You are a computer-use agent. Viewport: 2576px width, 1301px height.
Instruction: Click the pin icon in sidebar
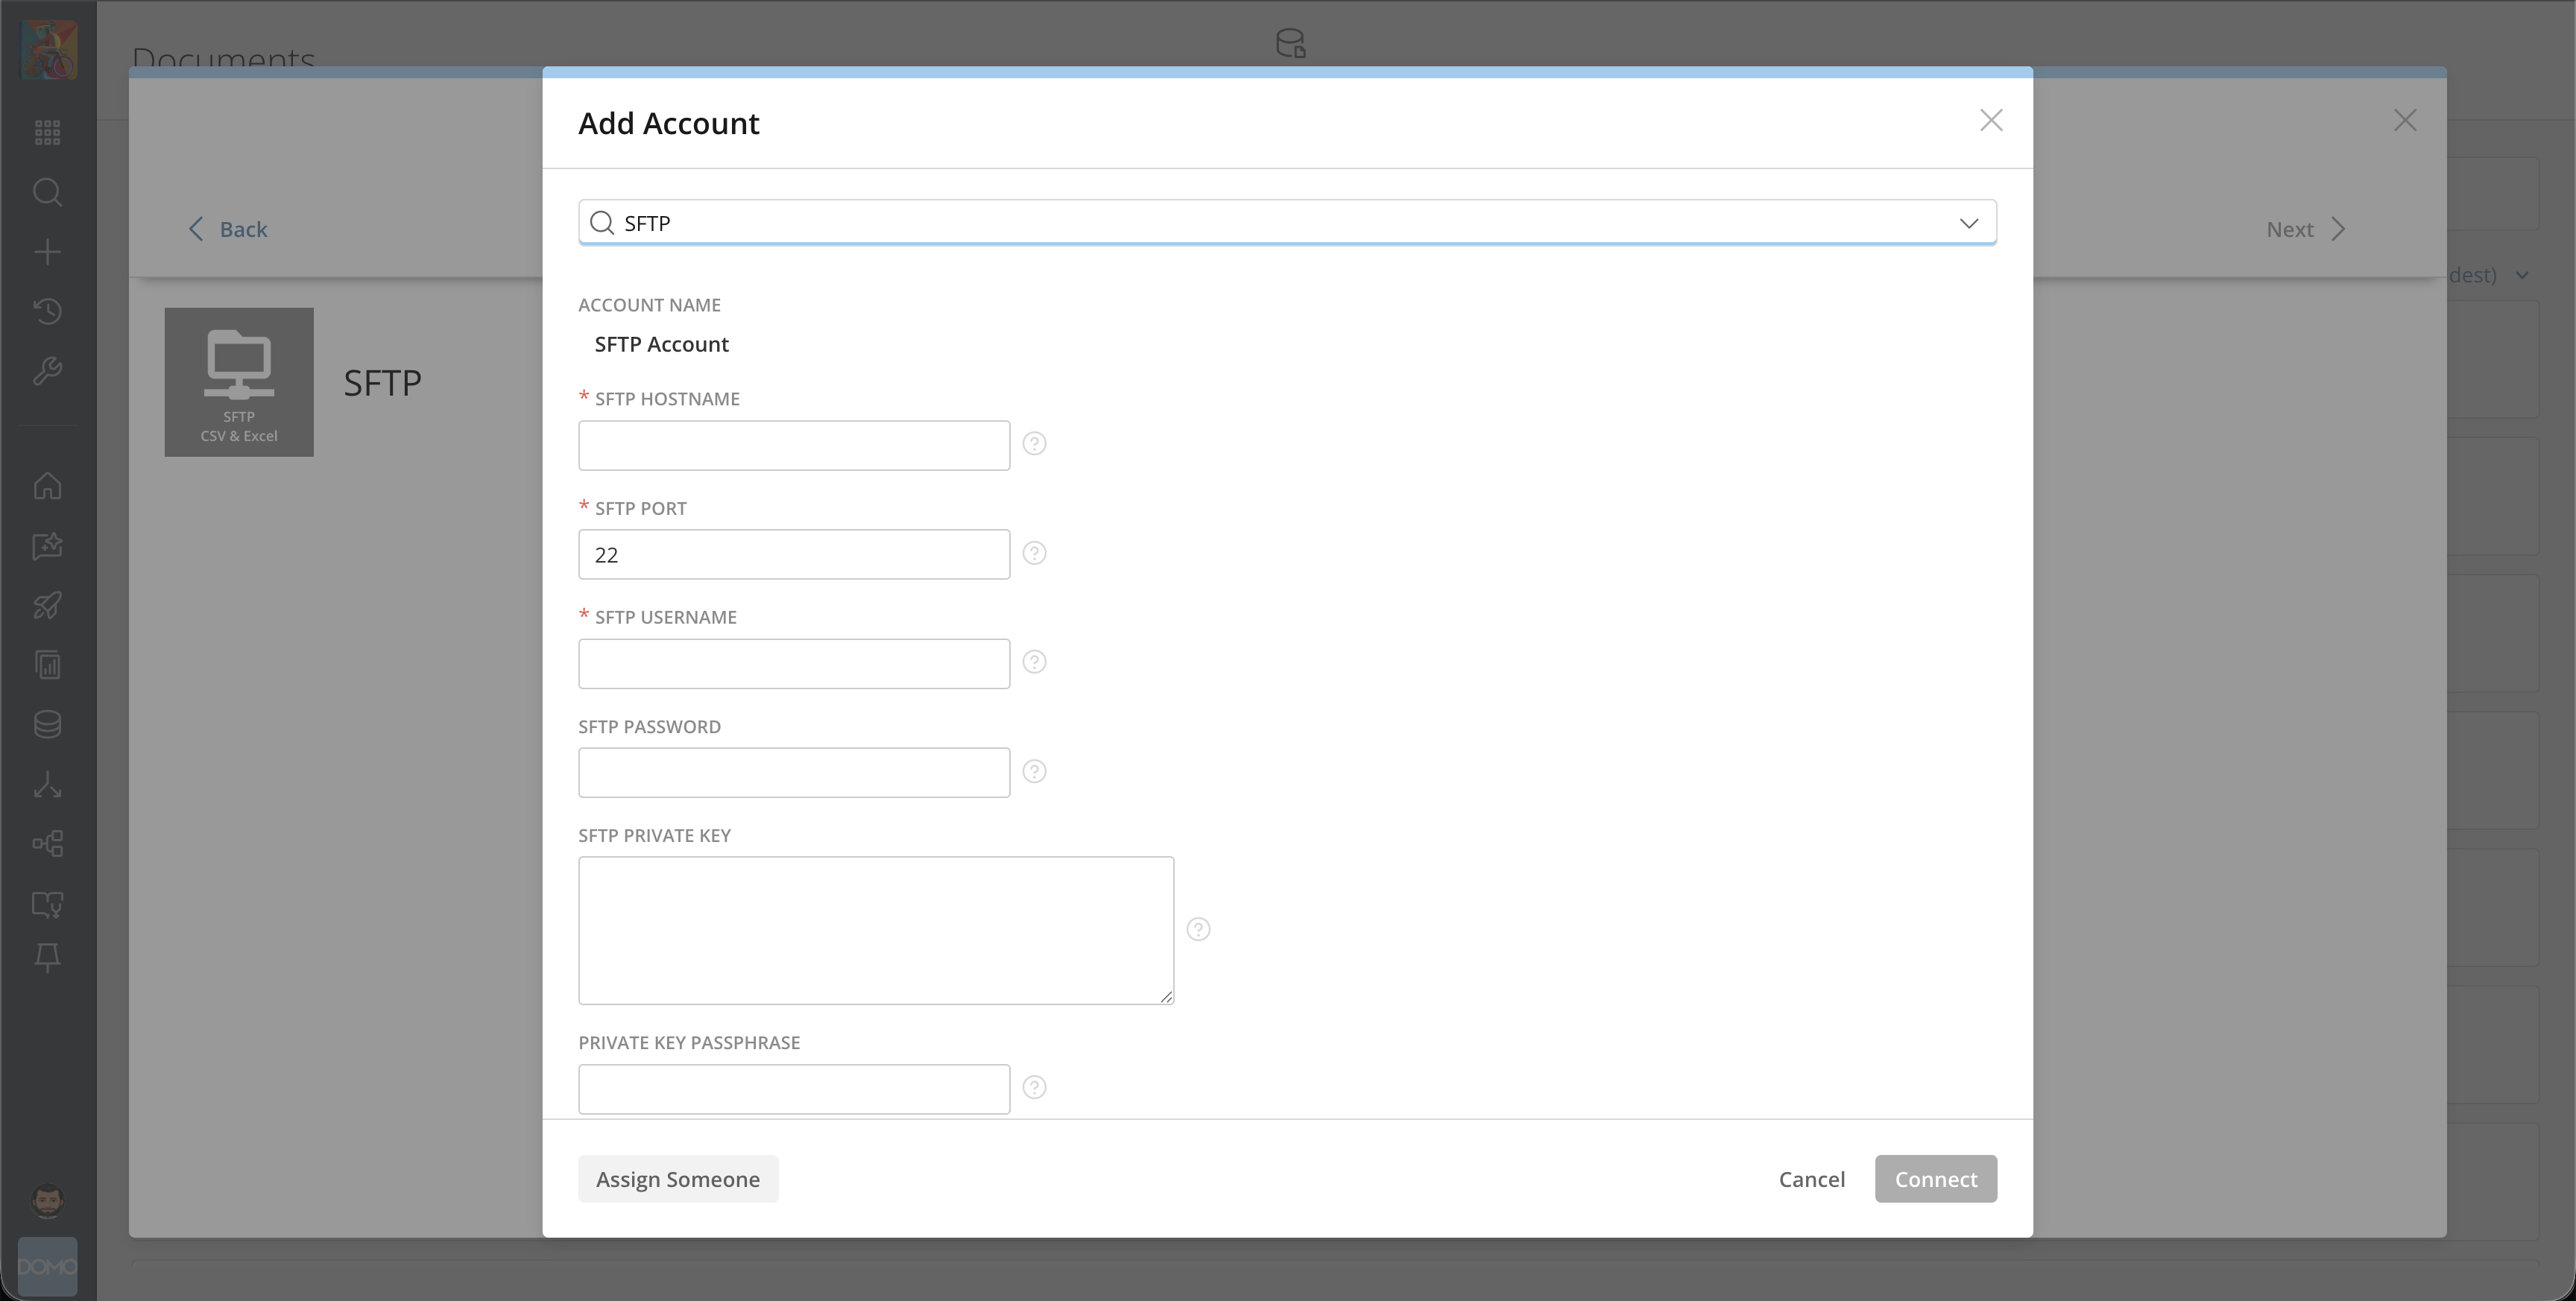click(47, 958)
